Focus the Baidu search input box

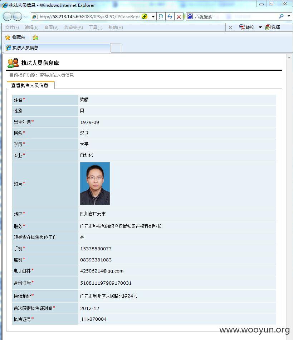[236, 16]
